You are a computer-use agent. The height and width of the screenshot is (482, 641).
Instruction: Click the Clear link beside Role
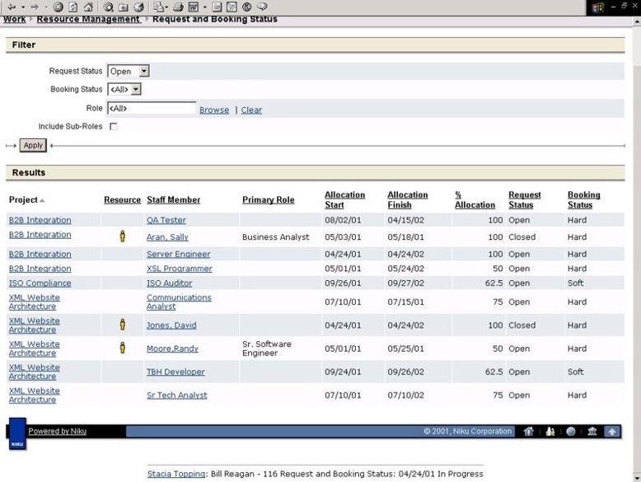(251, 110)
